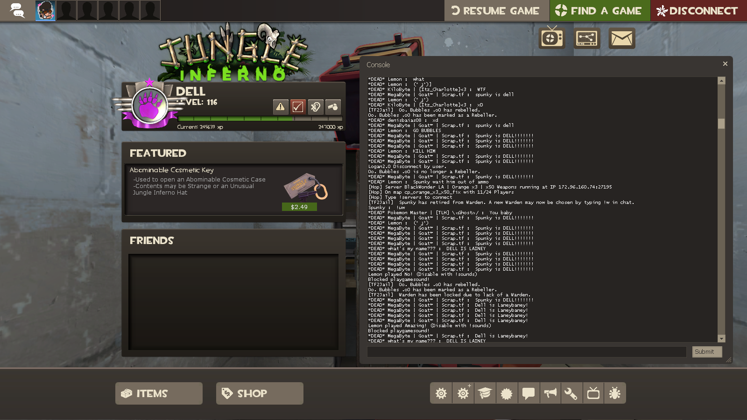
Task: Click the DELL player name label
Action: (190, 91)
